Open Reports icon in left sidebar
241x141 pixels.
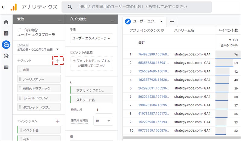(6, 33)
